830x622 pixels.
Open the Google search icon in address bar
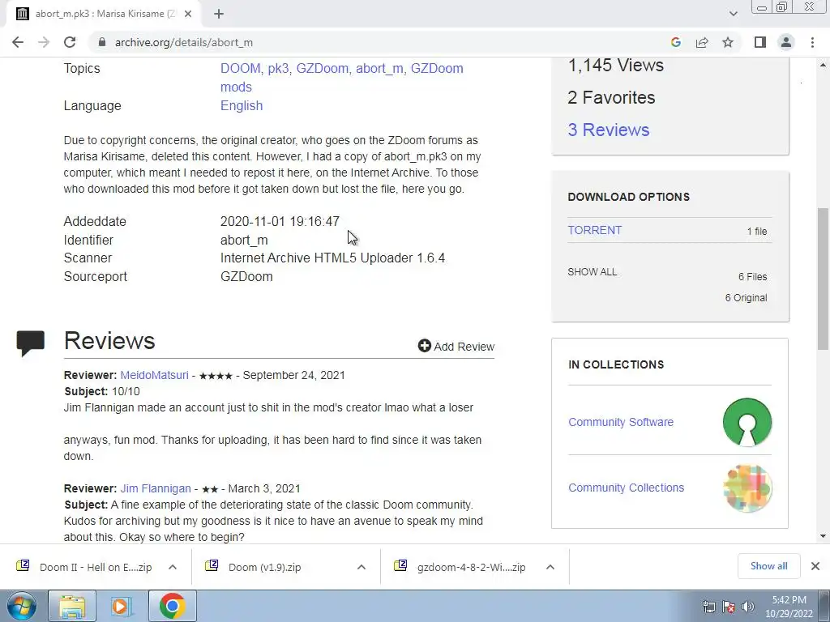(675, 42)
